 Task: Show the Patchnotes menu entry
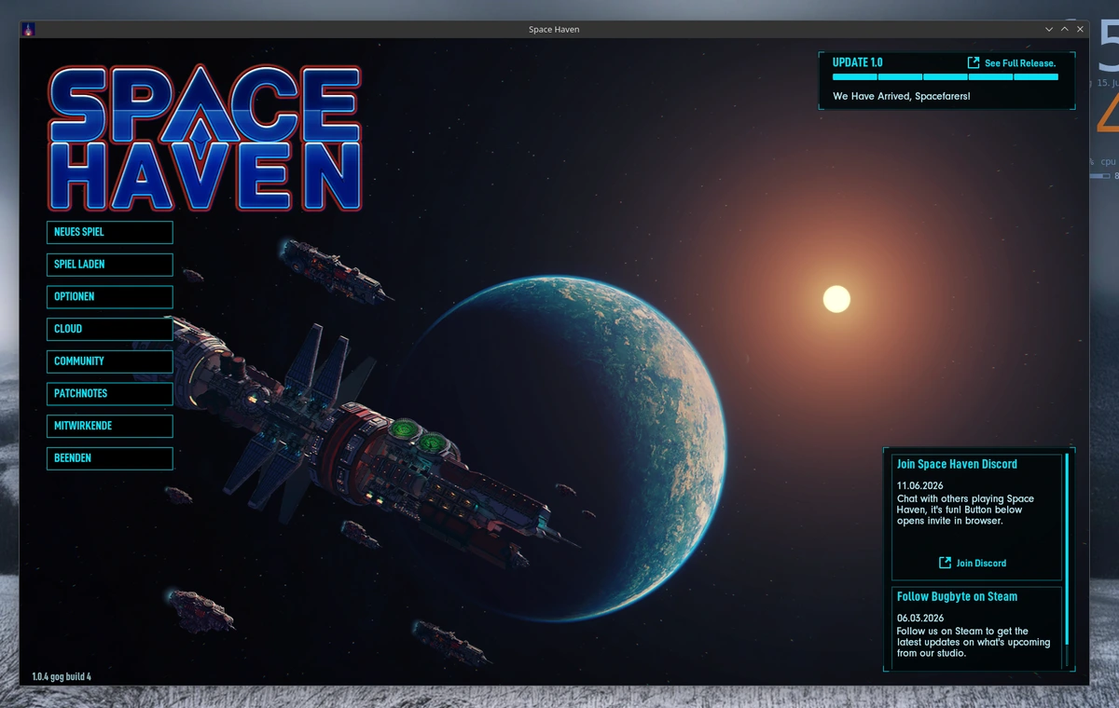(110, 394)
